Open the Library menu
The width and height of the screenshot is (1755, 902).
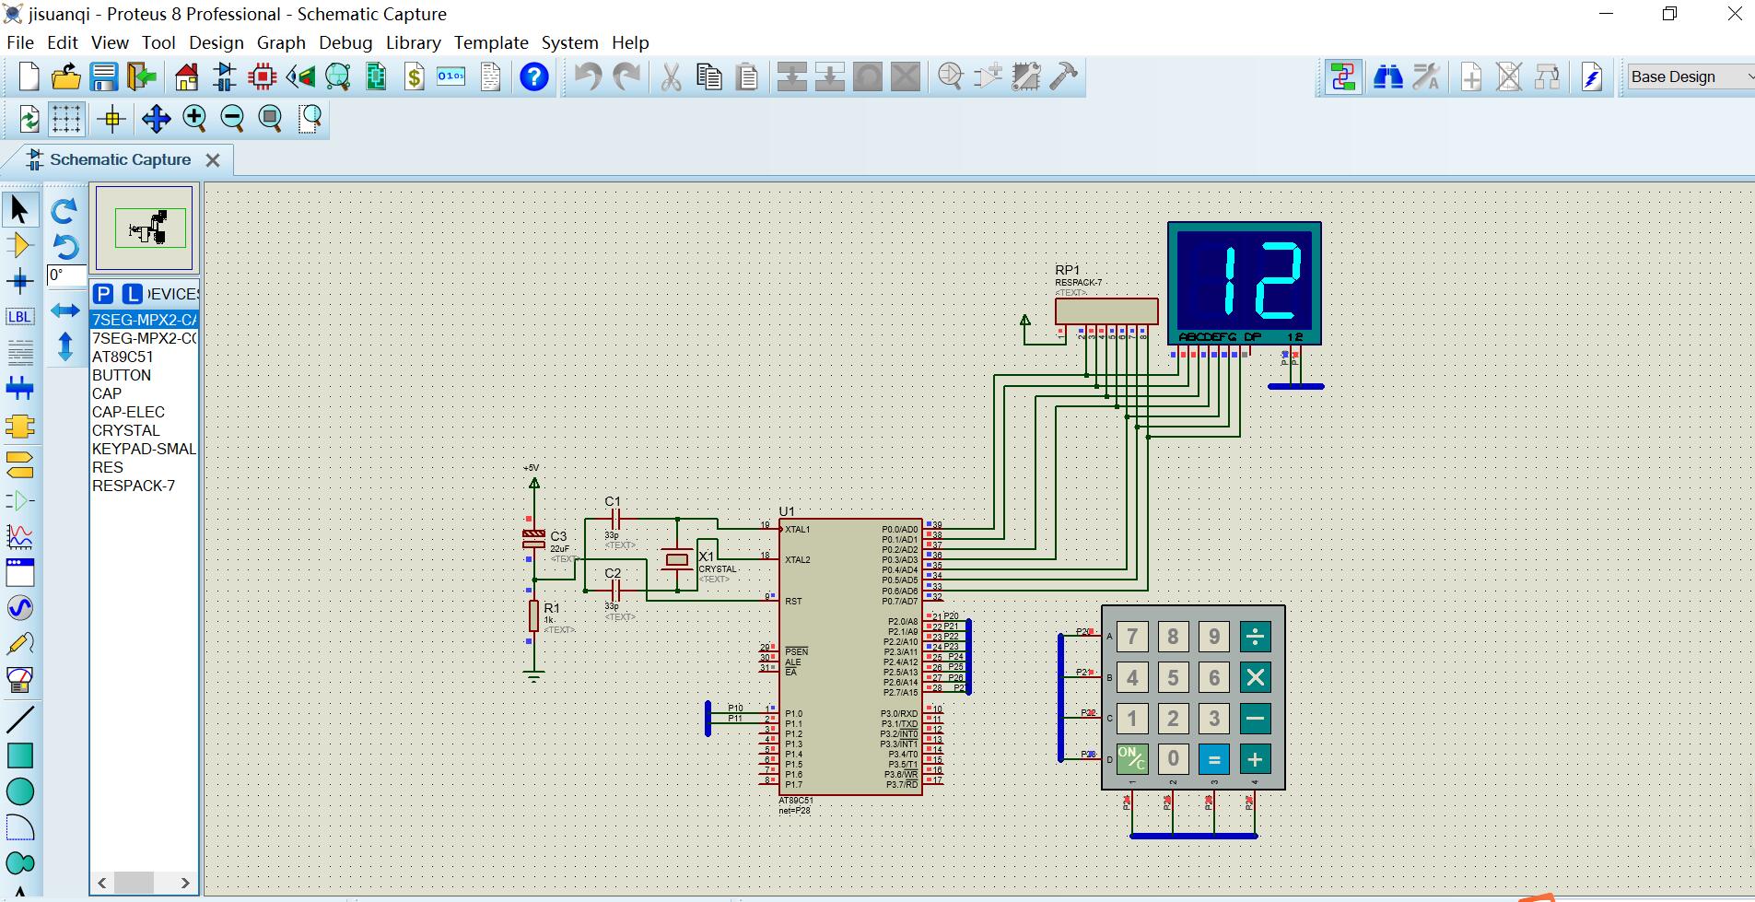413,42
